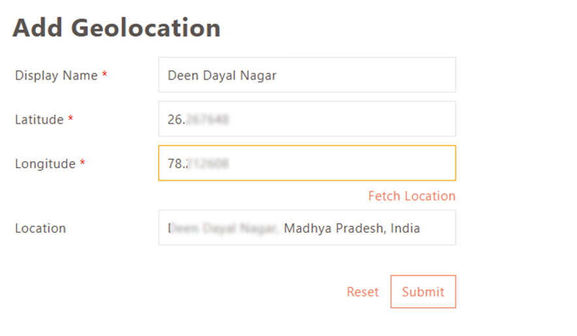This screenshot has width=577, height=336.
Task: Click the Fetch Location link
Action: pos(412,196)
